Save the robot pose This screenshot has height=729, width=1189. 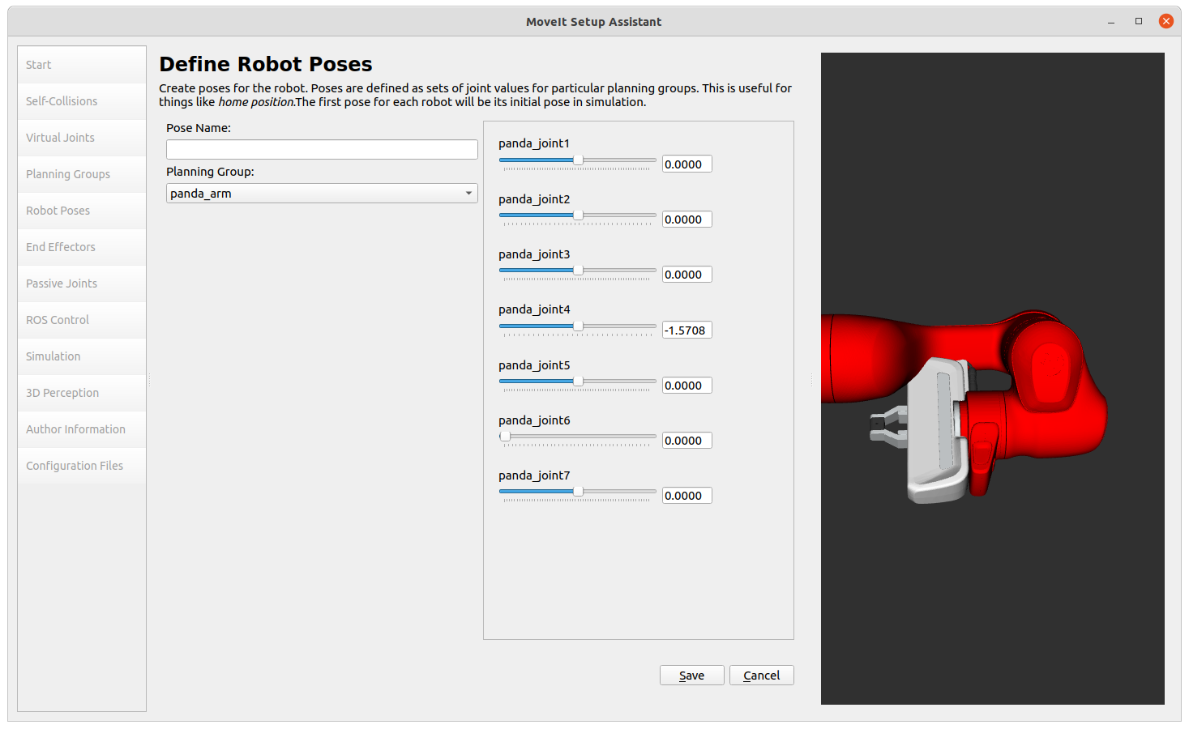coord(692,676)
